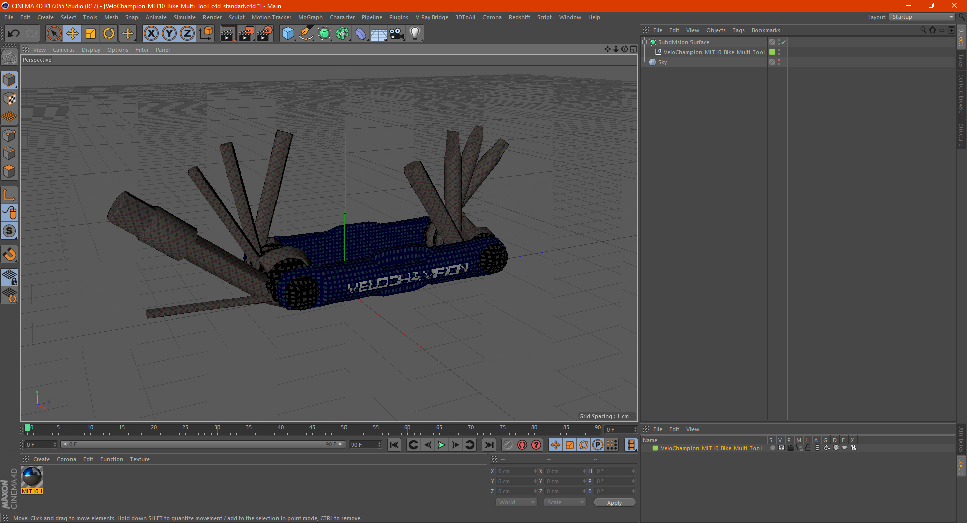Click timeline frame 45 marker
Viewport: 967px width, 523px height.
coord(312,428)
